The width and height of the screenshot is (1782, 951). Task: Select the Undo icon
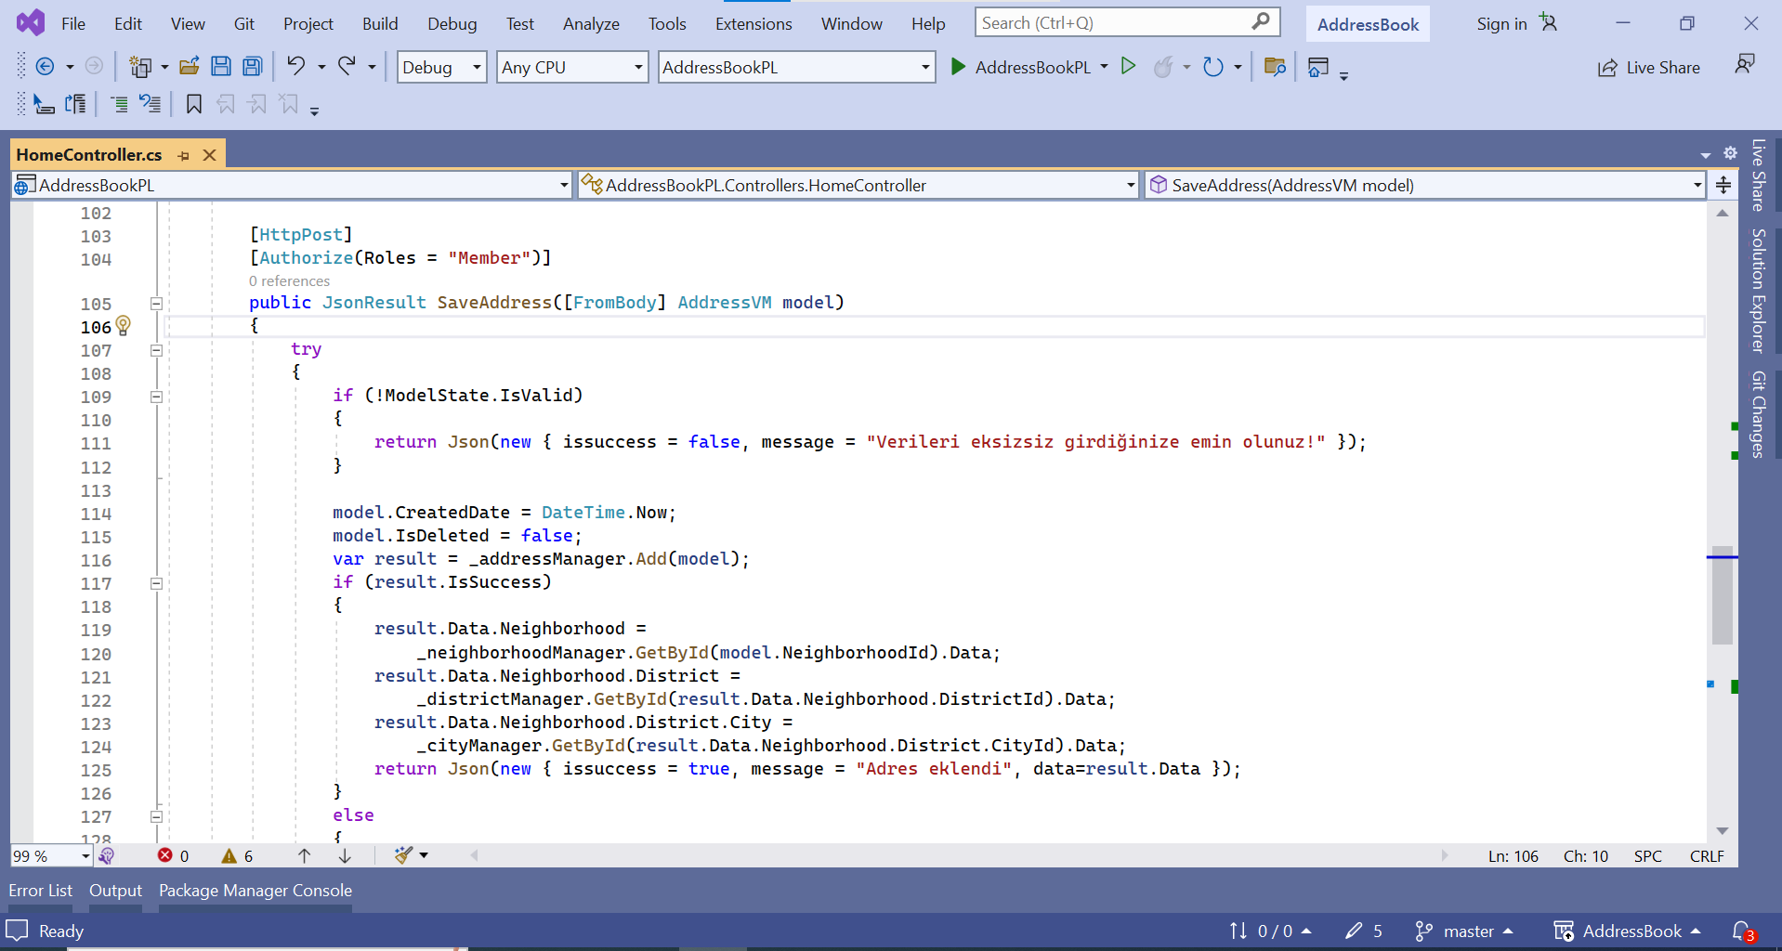295,66
